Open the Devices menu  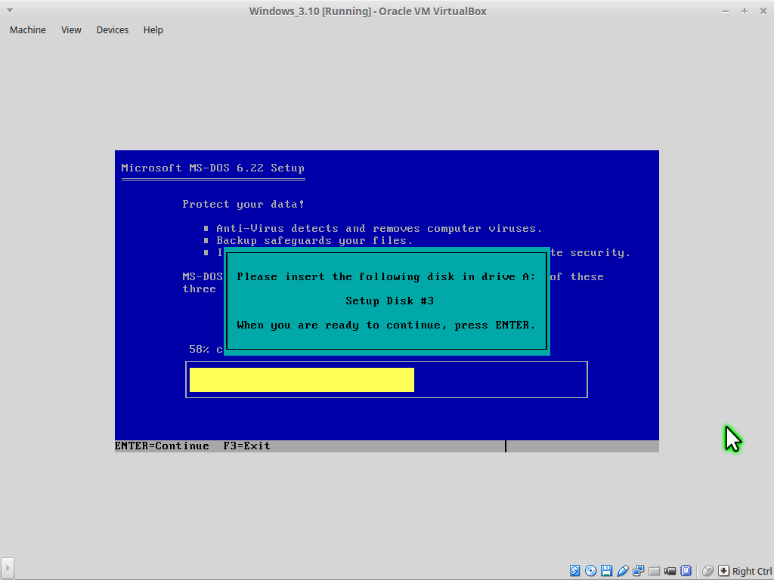click(x=112, y=30)
